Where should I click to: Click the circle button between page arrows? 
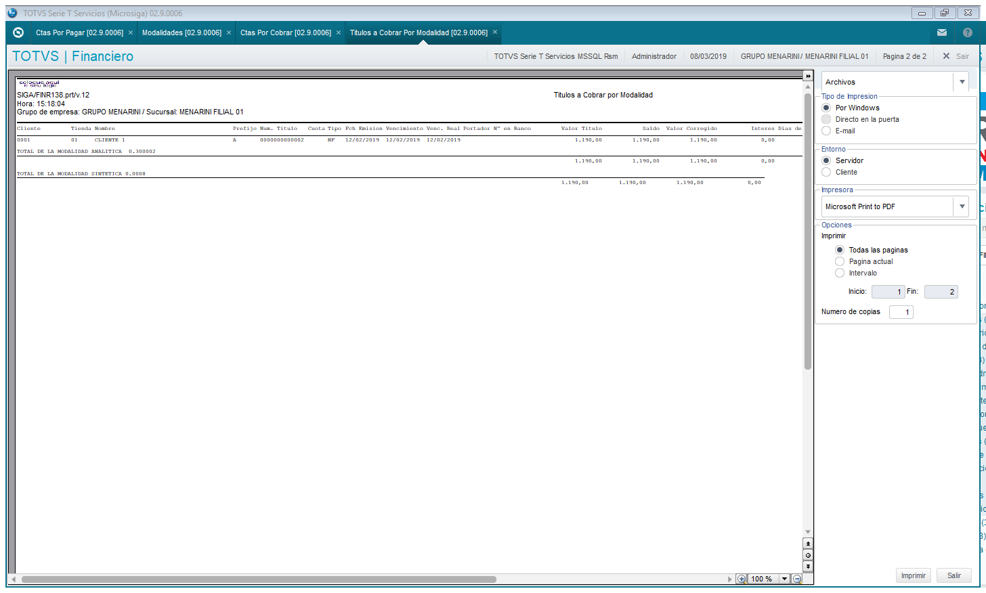[x=808, y=555]
